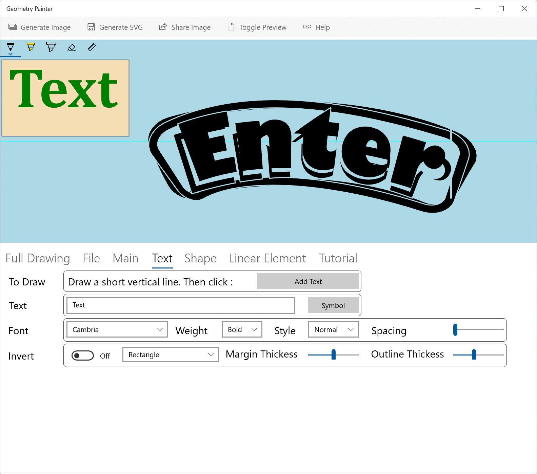Click the Text input field
The height and width of the screenshot is (474, 537).
click(181, 305)
